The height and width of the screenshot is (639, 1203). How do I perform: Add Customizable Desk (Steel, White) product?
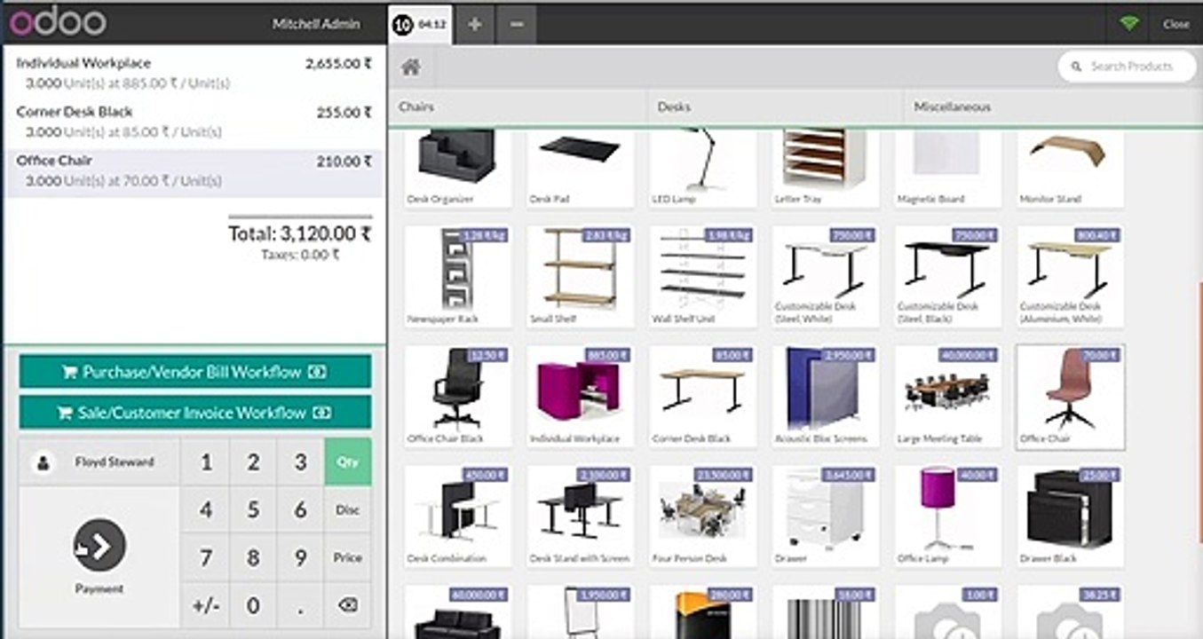point(825,276)
